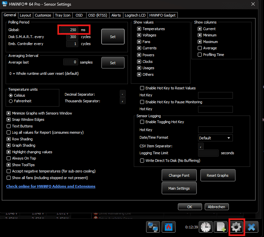The width and height of the screenshot is (264, 237).
Task: Enable Accept negative temperatures option
Action: [x=9, y=171]
